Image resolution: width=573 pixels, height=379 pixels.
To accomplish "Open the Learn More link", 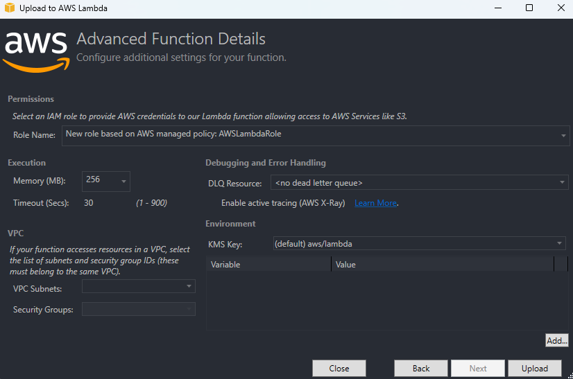I will pyautogui.click(x=375, y=203).
